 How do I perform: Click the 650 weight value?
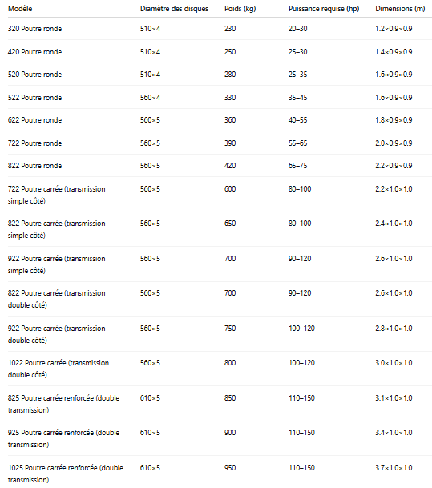coord(230,224)
